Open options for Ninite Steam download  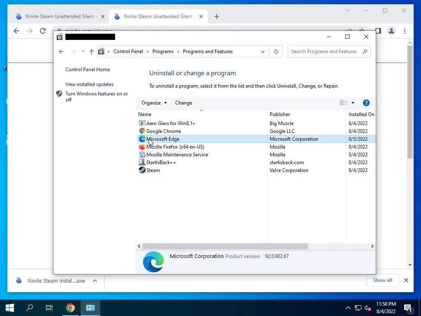pos(95,281)
